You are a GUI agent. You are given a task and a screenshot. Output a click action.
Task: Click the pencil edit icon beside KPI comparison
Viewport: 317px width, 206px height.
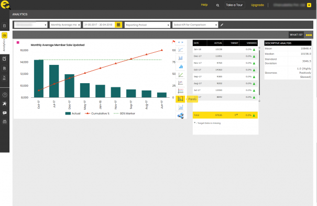[222, 25]
